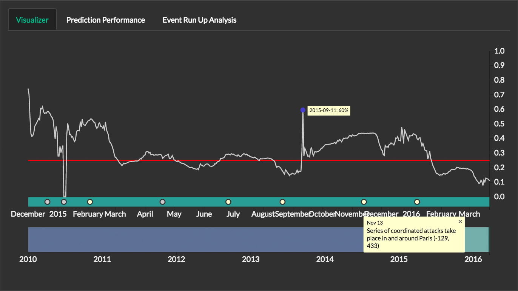This screenshot has width=518, height=291.
Task: Select the gray event marker in late April
Action: coord(162,202)
